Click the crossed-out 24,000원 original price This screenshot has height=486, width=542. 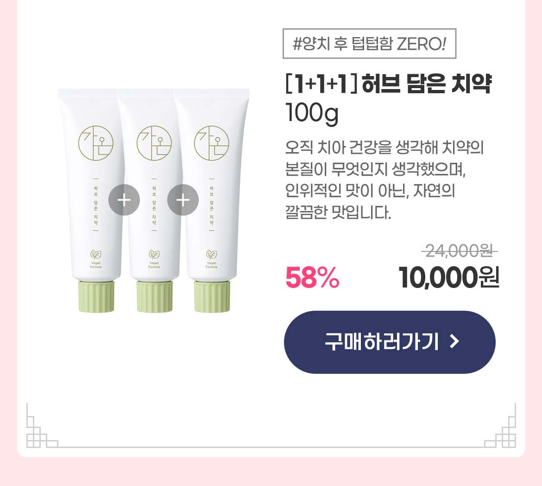point(460,250)
